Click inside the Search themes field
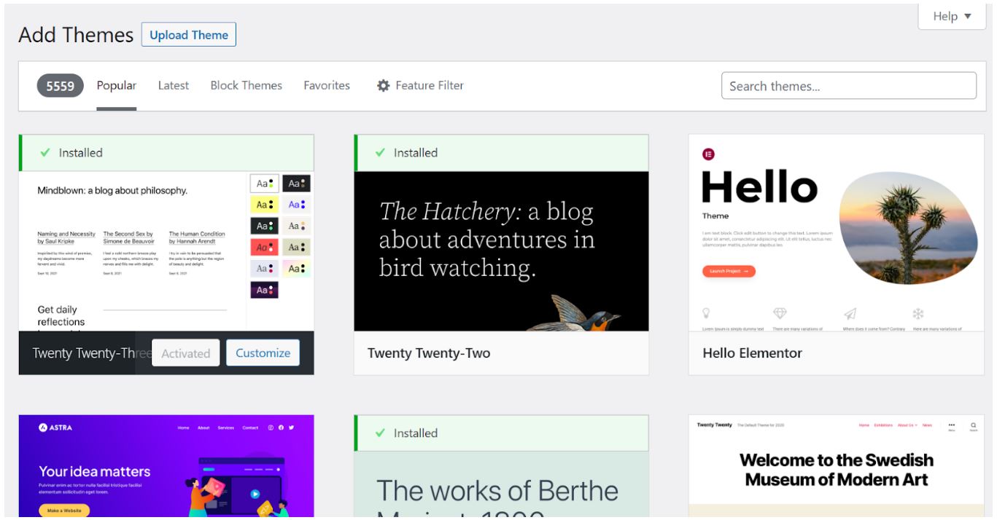Image resolution: width=997 pixels, height=520 pixels. (848, 85)
